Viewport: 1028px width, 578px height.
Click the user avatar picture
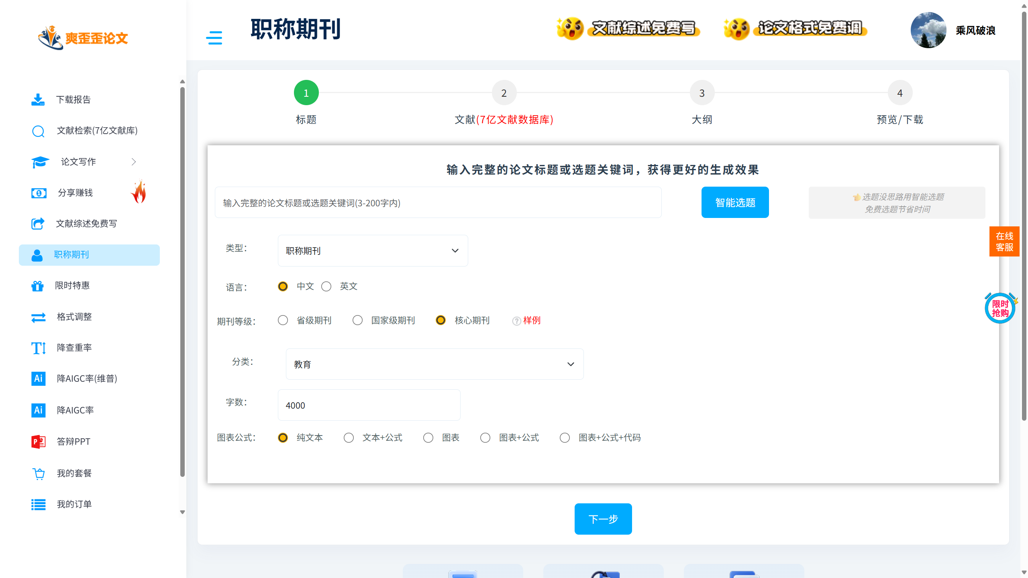pos(928,31)
